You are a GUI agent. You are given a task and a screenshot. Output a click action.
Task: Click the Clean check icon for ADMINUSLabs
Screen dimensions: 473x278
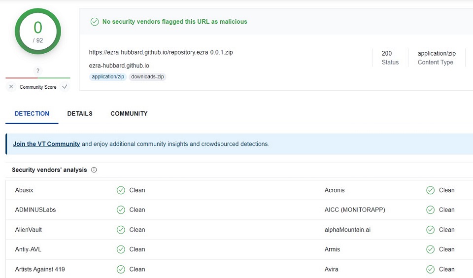[121, 210]
